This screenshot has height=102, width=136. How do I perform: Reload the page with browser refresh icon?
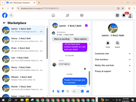[13, 8]
